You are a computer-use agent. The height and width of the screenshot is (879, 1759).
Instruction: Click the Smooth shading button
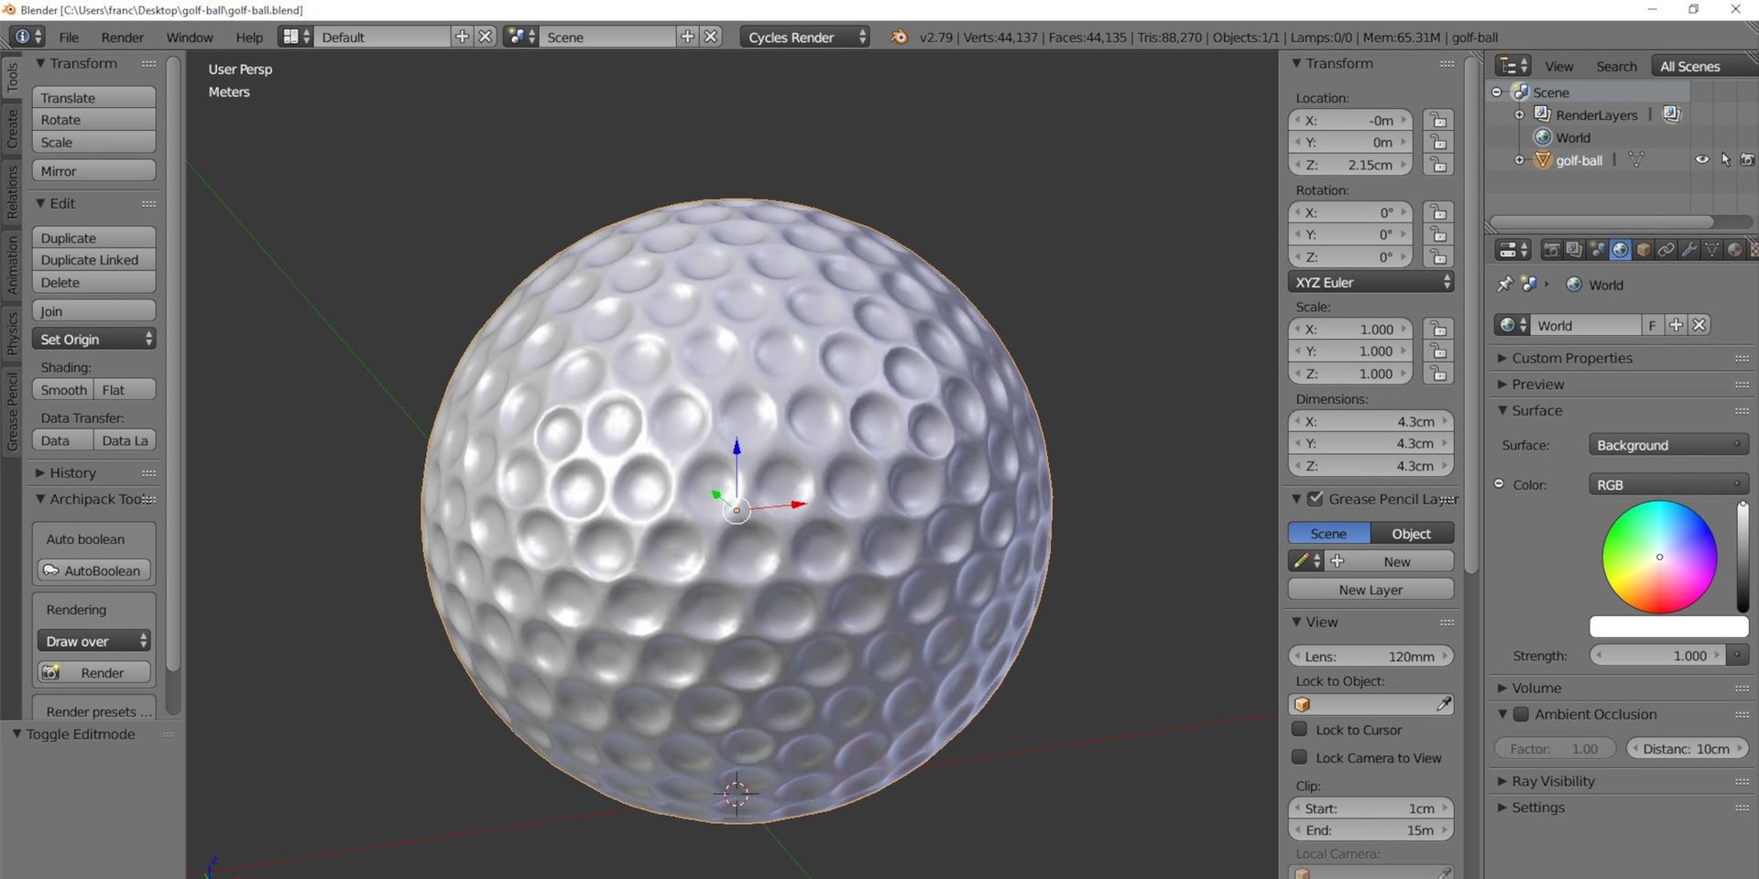click(x=63, y=390)
